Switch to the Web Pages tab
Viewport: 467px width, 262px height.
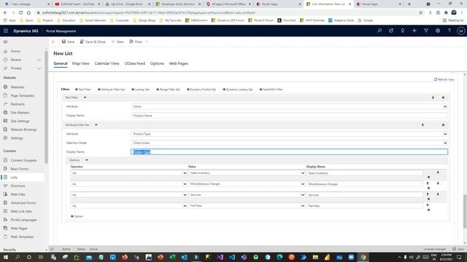click(179, 63)
